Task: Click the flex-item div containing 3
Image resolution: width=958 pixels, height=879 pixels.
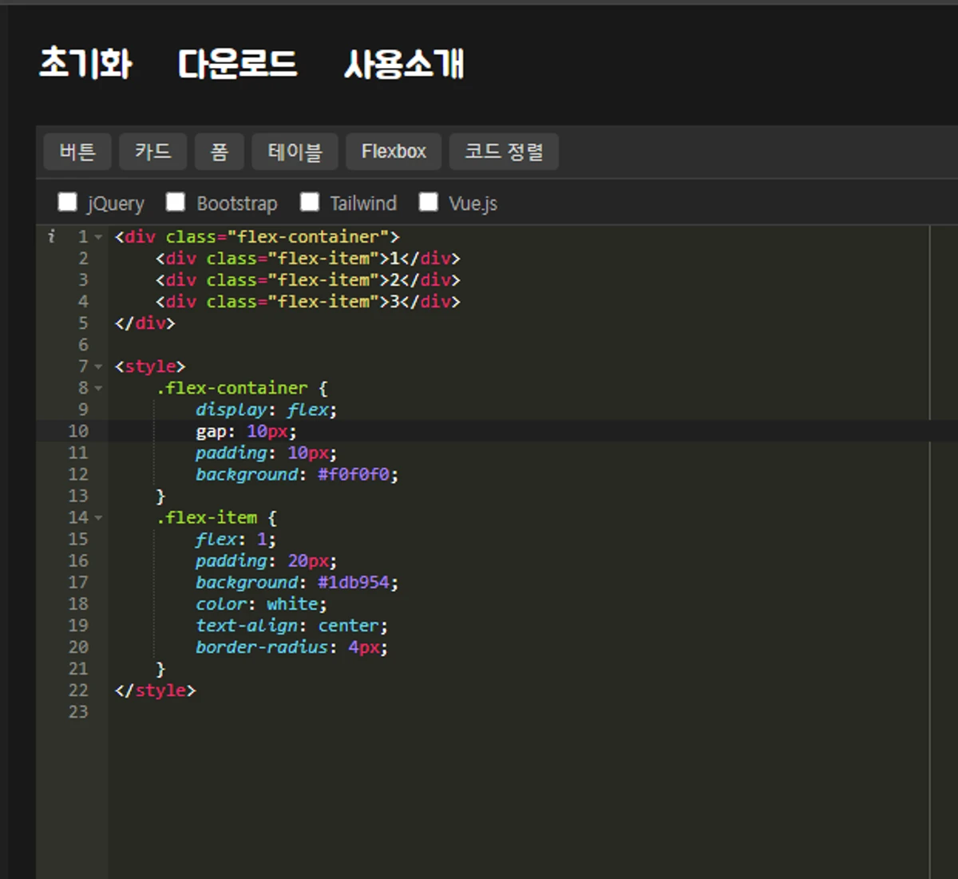Action: [308, 302]
